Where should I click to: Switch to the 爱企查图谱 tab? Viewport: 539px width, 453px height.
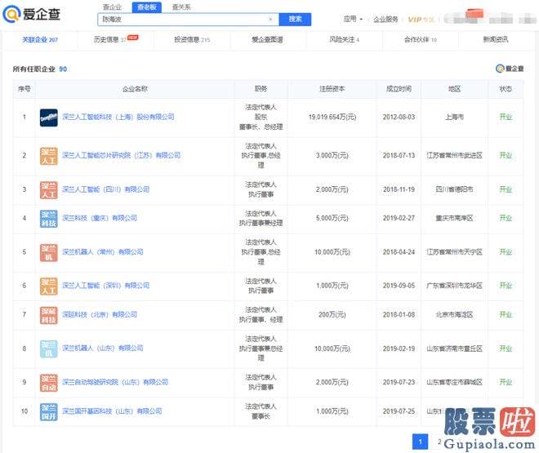point(267,40)
